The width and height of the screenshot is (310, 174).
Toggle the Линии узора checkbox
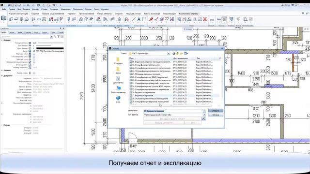coord(34,73)
